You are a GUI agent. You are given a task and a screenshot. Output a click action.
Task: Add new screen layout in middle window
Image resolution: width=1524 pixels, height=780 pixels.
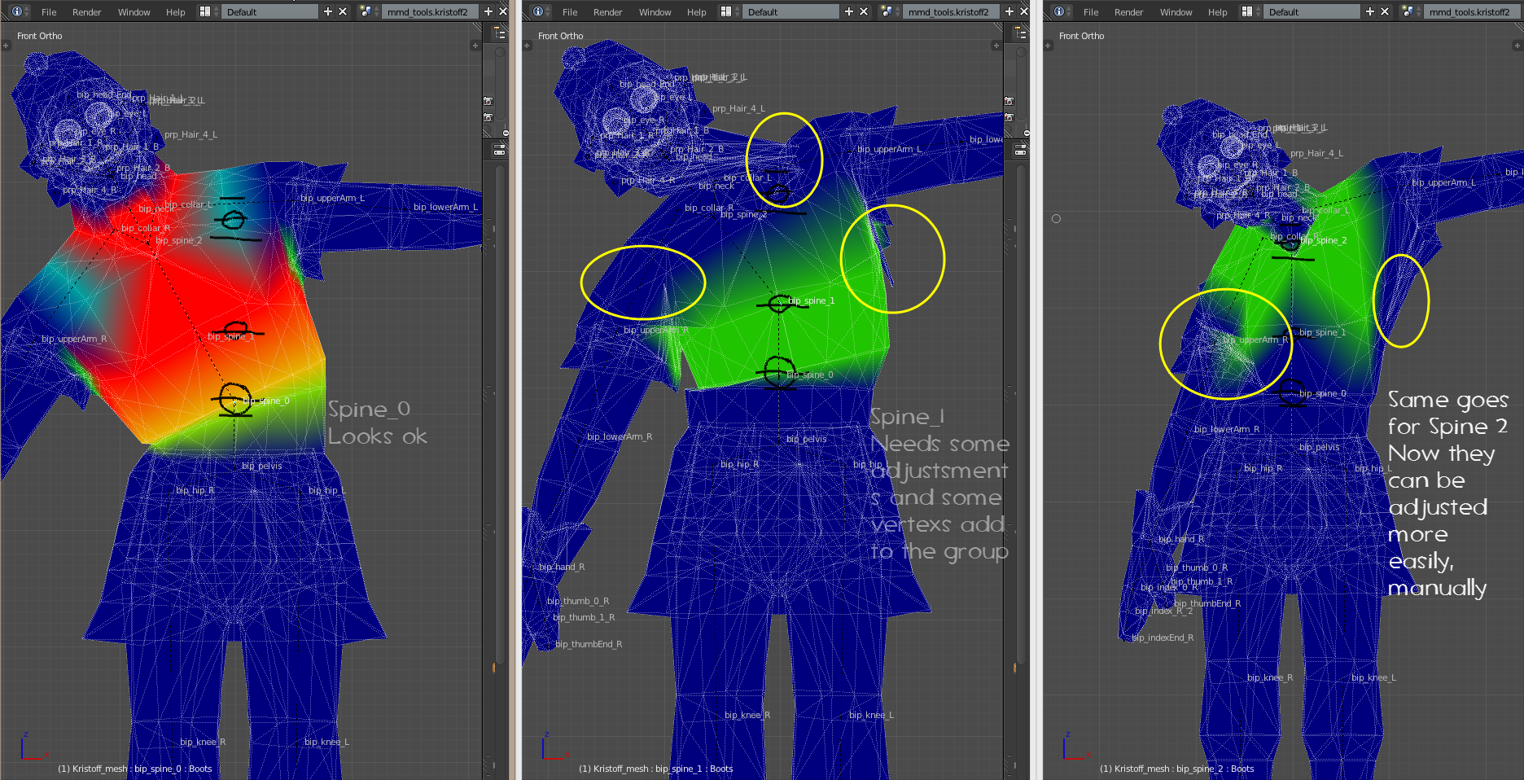(x=849, y=11)
